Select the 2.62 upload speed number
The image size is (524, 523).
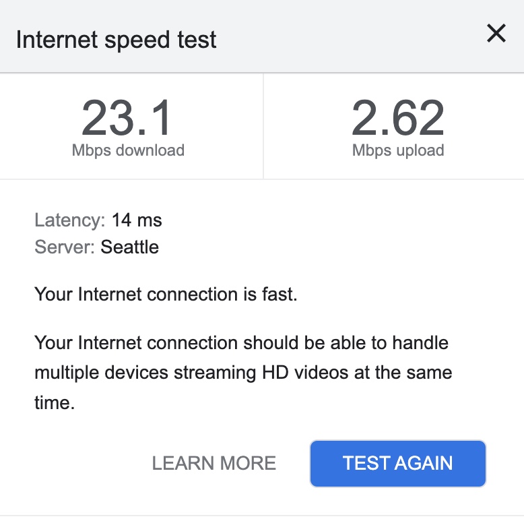coord(398,119)
